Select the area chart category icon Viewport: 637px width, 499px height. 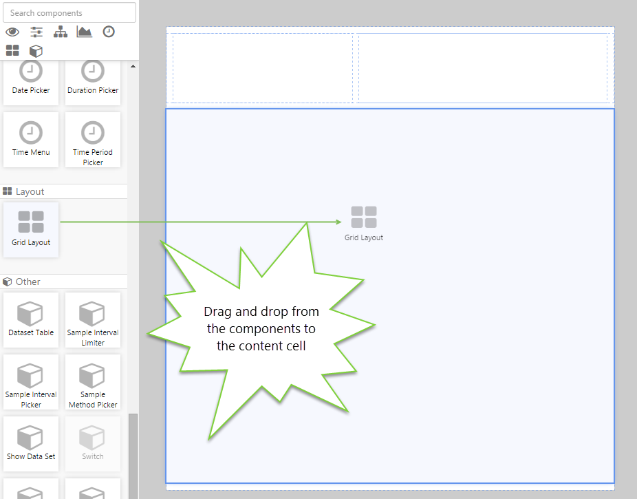pos(85,32)
